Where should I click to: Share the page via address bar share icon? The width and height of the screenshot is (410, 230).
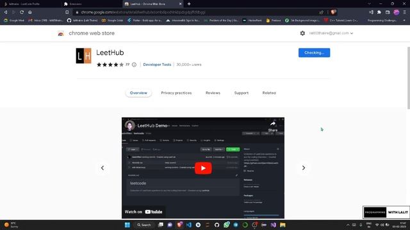click(322, 12)
